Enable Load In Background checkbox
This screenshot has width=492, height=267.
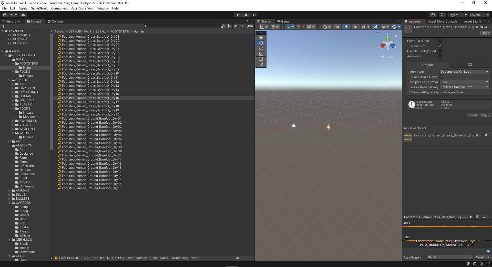coord(440,51)
